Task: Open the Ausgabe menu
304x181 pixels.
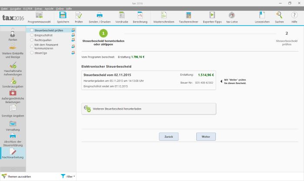Action: pos(15,9)
